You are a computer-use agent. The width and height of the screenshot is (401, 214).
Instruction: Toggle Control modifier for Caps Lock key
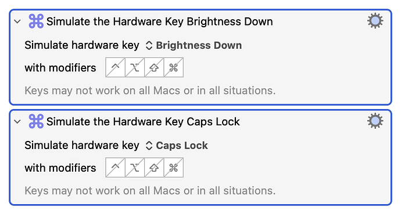(x=115, y=168)
